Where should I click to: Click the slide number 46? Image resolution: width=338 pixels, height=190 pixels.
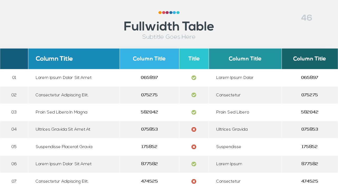pyautogui.click(x=307, y=18)
